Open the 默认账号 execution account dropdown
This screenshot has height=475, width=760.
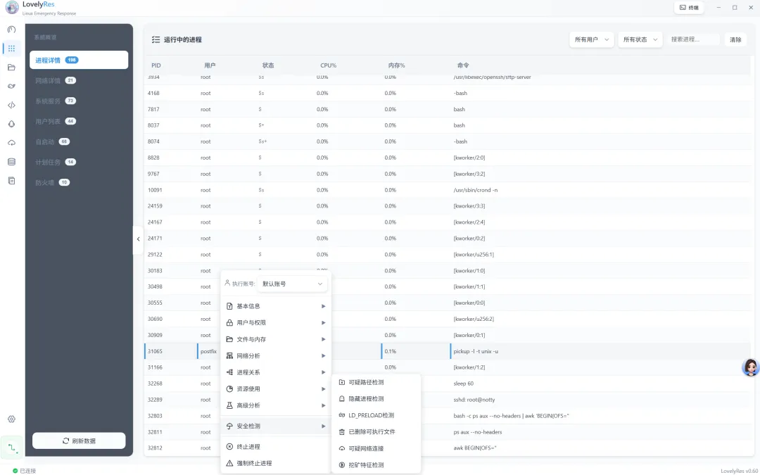292,284
